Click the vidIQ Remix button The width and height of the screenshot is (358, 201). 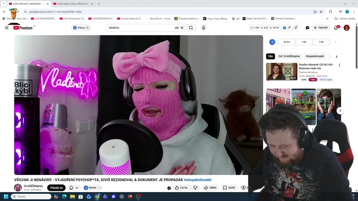(x=90, y=188)
